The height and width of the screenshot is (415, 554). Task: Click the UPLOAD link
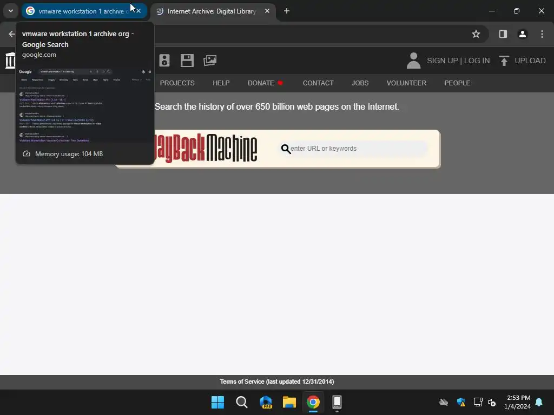pyautogui.click(x=530, y=61)
